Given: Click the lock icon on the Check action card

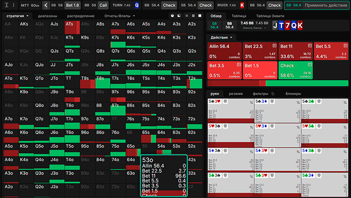Looking at the screenshot, I should 309,64.
